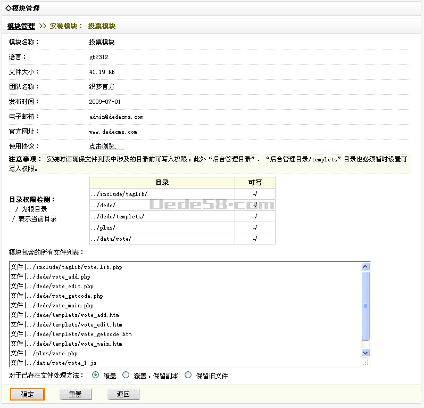424x408 pixels.
Task: Select the 保留旧文件 radio option
Action: click(188, 375)
